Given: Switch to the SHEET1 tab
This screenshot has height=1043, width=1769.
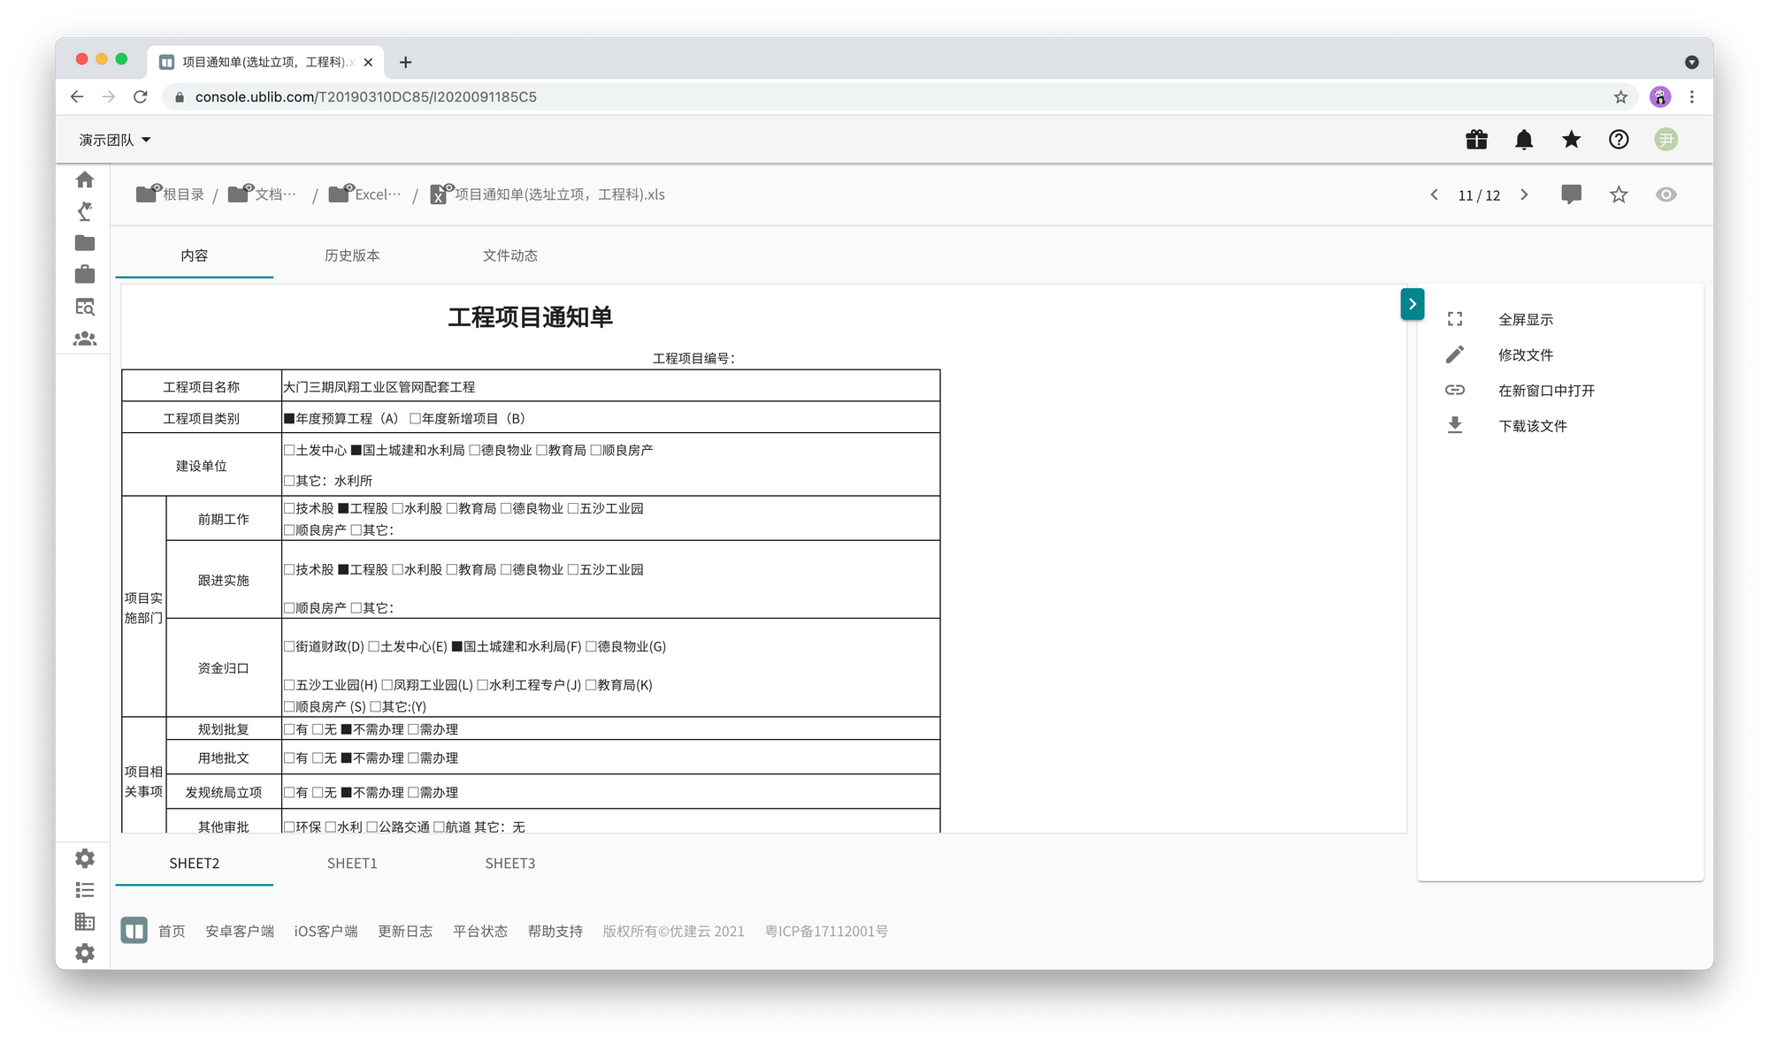Looking at the screenshot, I should pyautogui.click(x=352, y=864).
